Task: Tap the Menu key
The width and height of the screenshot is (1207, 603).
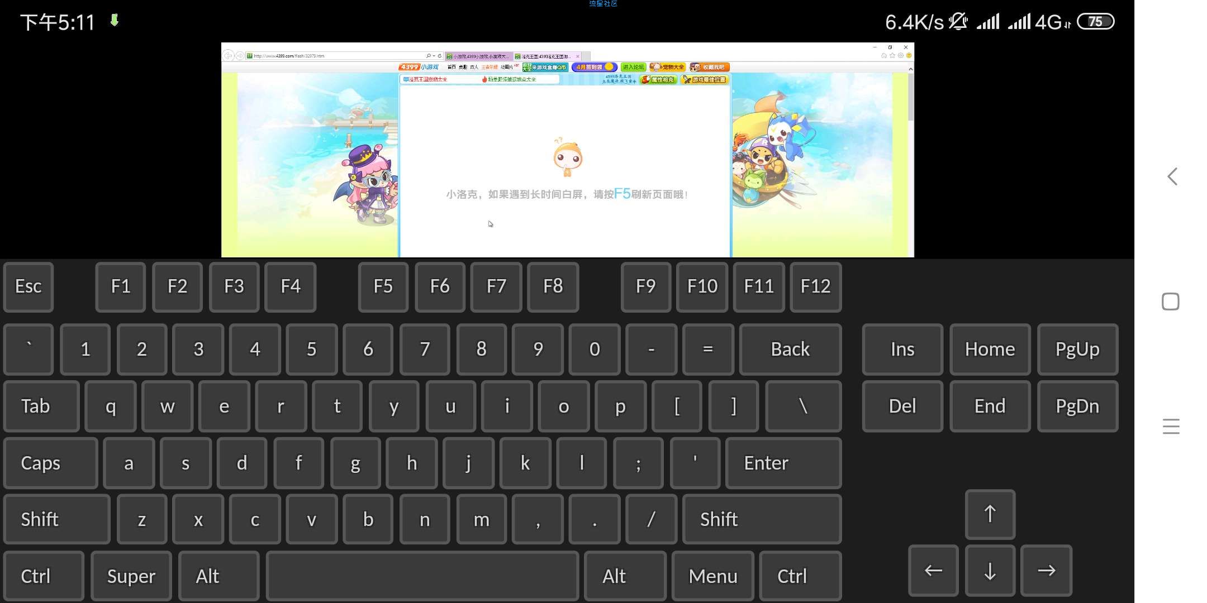Action: coord(713,576)
